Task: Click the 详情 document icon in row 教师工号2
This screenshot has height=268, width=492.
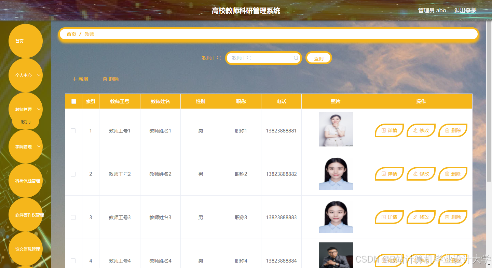Action: click(384, 174)
